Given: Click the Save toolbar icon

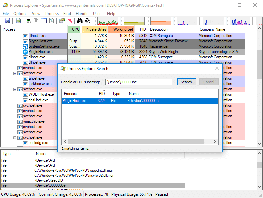Looking at the screenshot, I should click(x=8, y=21).
